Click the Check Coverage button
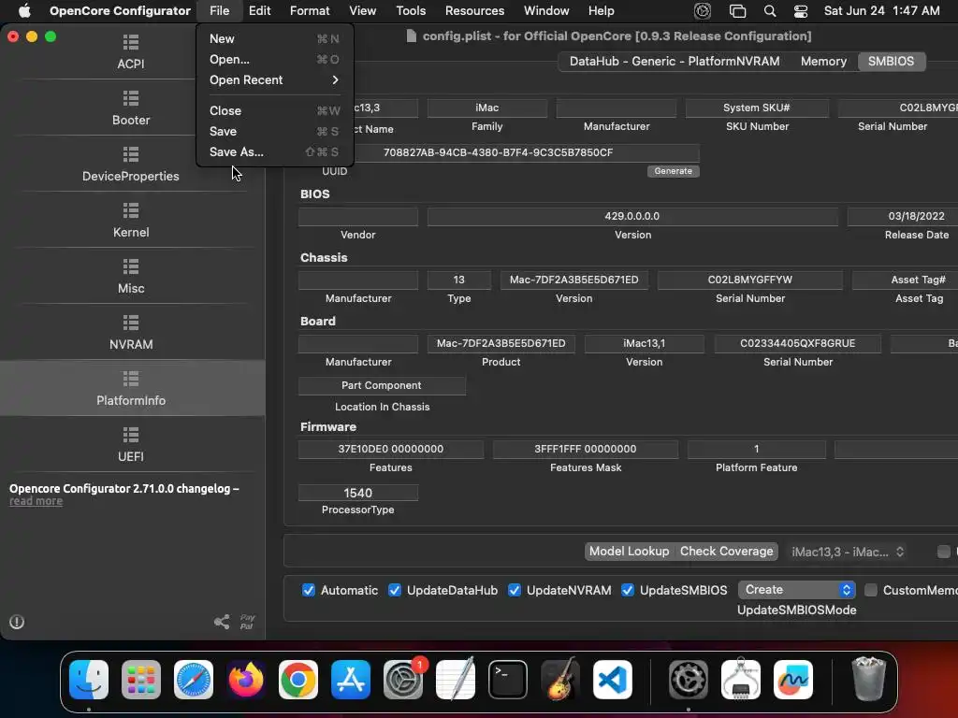 pyautogui.click(x=726, y=552)
